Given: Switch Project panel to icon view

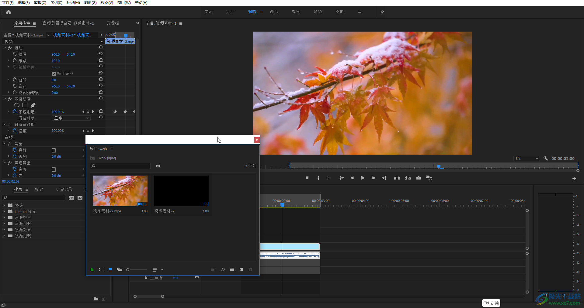Looking at the screenshot, I should coord(110,270).
